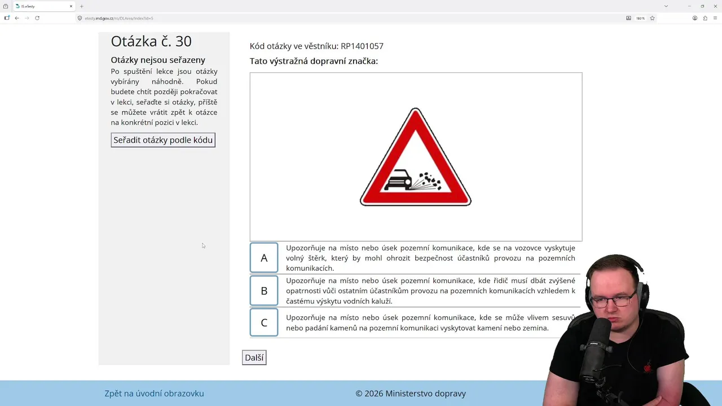Select answer C
This screenshot has width=722, height=406.
pyautogui.click(x=264, y=323)
